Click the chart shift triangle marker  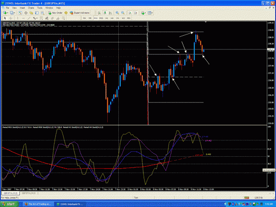coord(206,22)
